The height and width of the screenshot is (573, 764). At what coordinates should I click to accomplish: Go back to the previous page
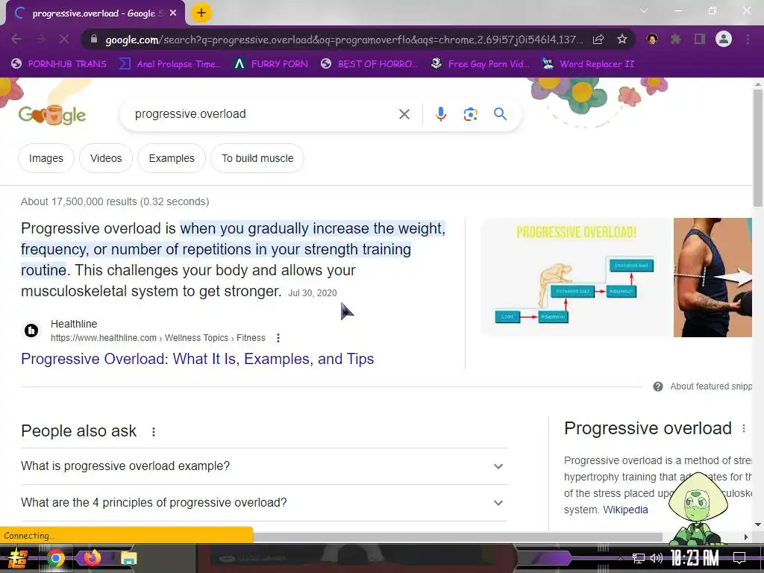16,39
